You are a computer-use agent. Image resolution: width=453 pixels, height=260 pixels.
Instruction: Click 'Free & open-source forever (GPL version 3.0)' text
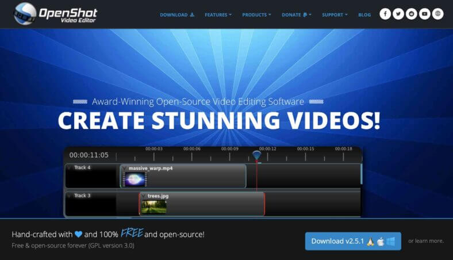(73, 246)
